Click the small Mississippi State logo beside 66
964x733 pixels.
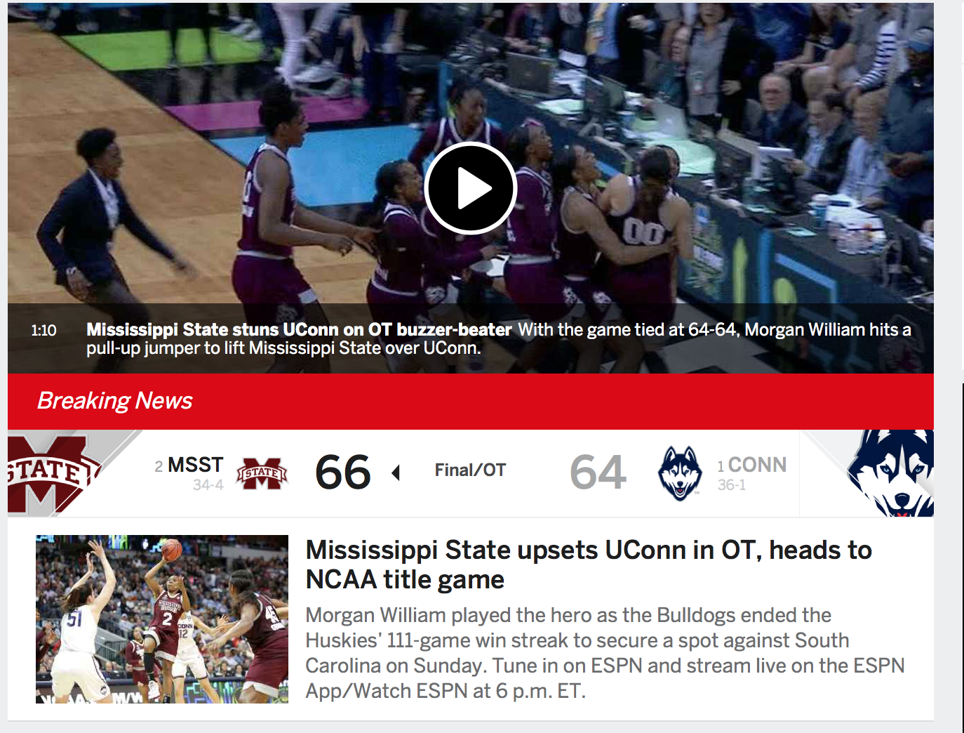point(262,473)
